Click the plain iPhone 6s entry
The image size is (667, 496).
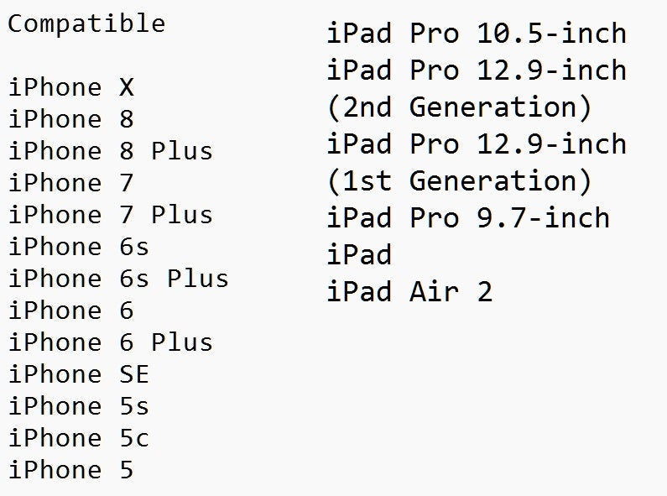point(79,247)
